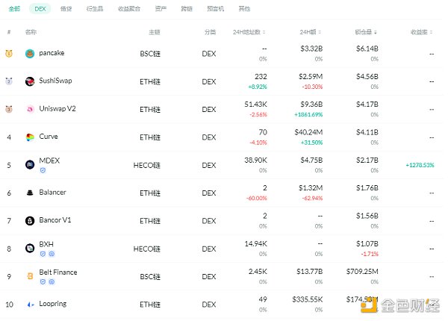The image size is (448, 321).
Task: Click the pancake bunny logo icon
Action: [x=30, y=54]
